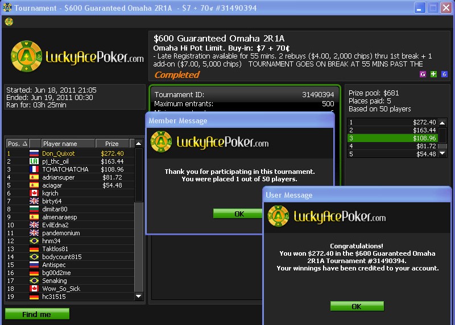Click the green plus rebuy icon

tap(433, 74)
